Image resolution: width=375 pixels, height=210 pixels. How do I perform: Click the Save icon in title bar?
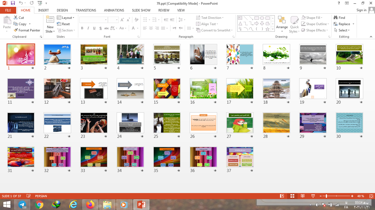13,3
